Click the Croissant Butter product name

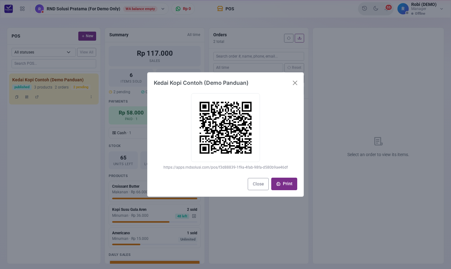tap(126, 186)
